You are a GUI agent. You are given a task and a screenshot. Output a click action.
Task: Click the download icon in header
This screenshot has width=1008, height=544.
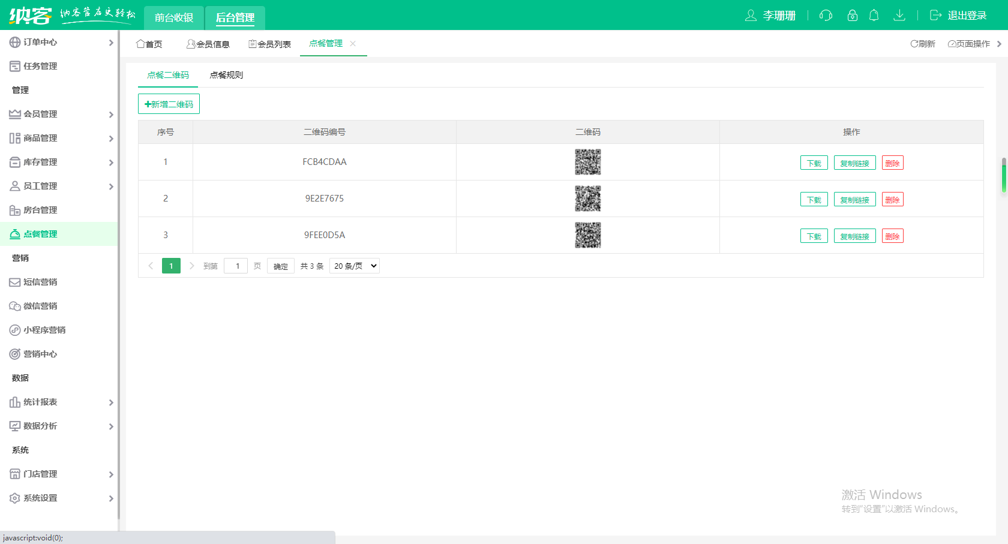(899, 16)
